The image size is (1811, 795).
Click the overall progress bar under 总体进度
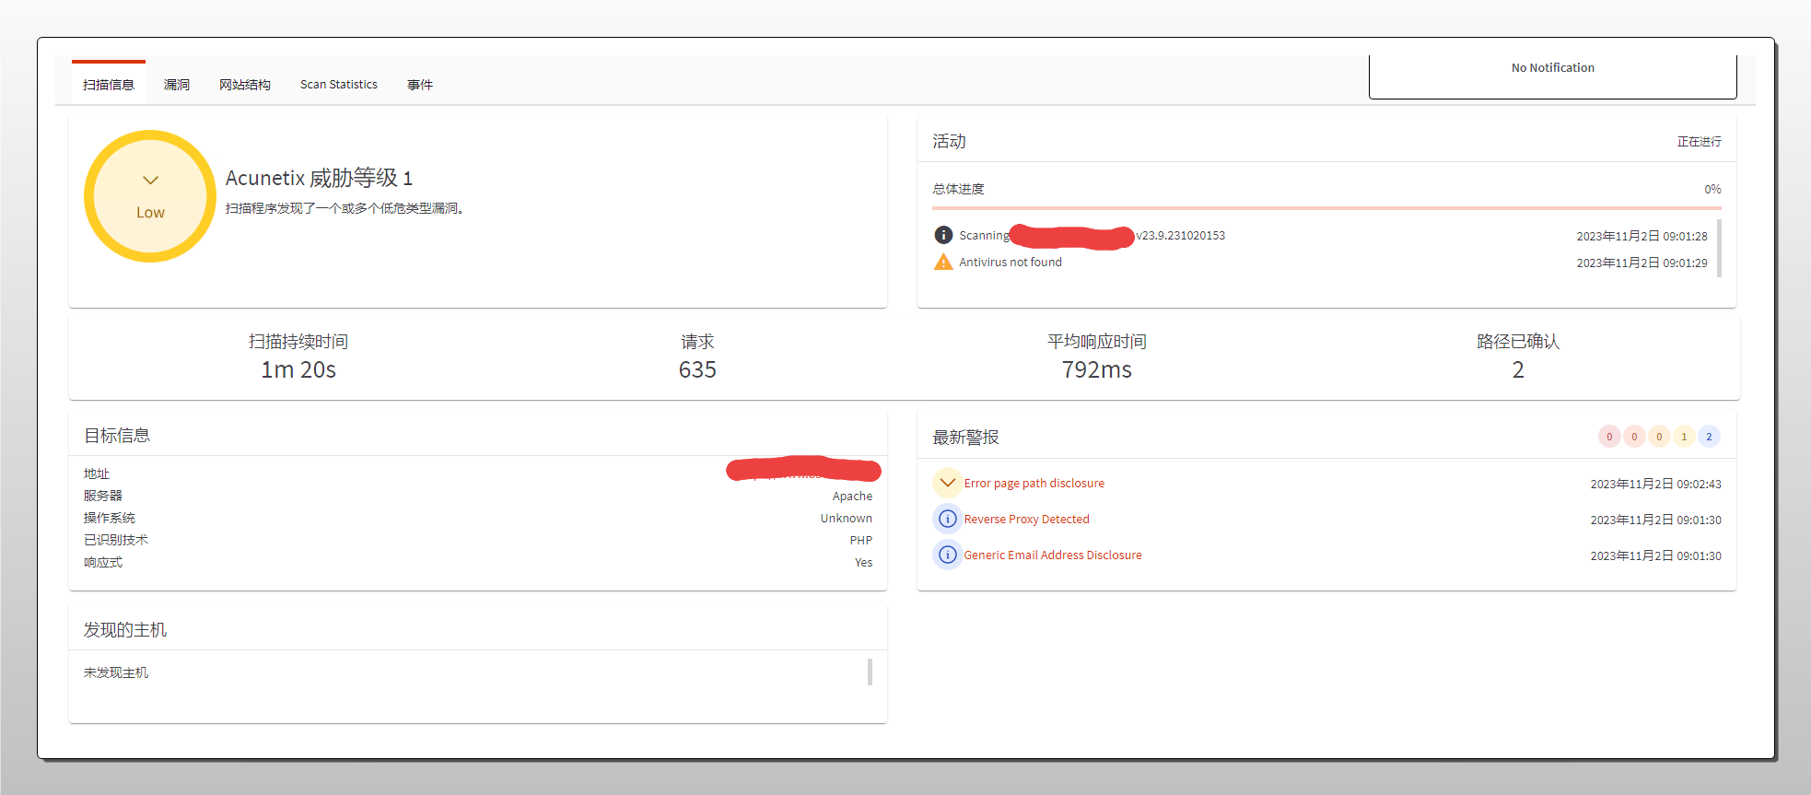1326,208
